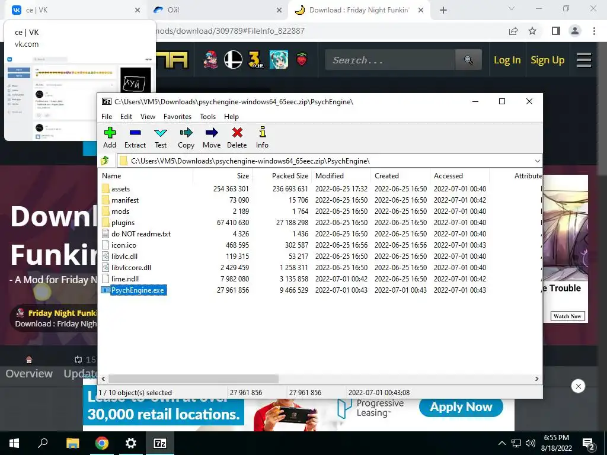Click the strawberry Celeste game icon

point(302,60)
